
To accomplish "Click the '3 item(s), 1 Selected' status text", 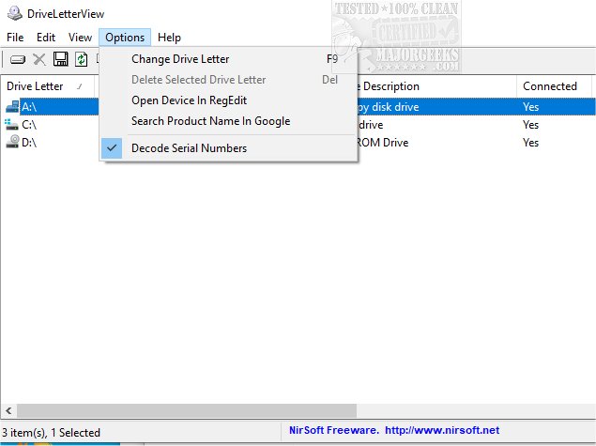I will (51, 433).
